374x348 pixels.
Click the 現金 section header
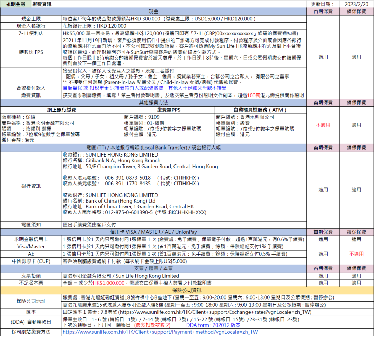(153, 11)
